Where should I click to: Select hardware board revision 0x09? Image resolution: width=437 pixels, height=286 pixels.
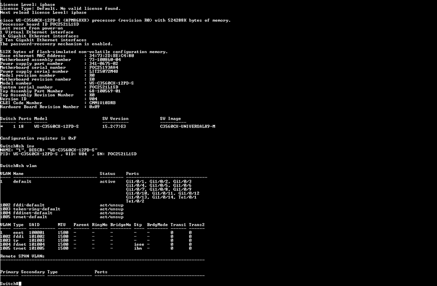click(94, 107)
